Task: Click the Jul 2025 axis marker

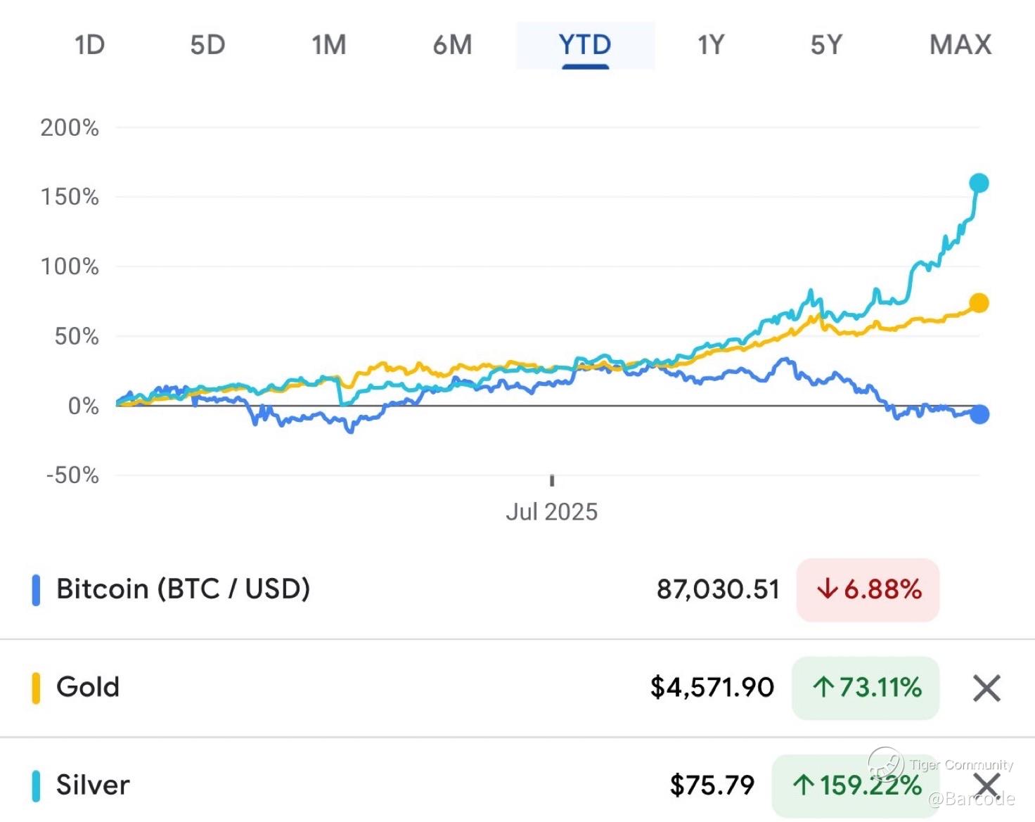Action: tap(551, 511)
